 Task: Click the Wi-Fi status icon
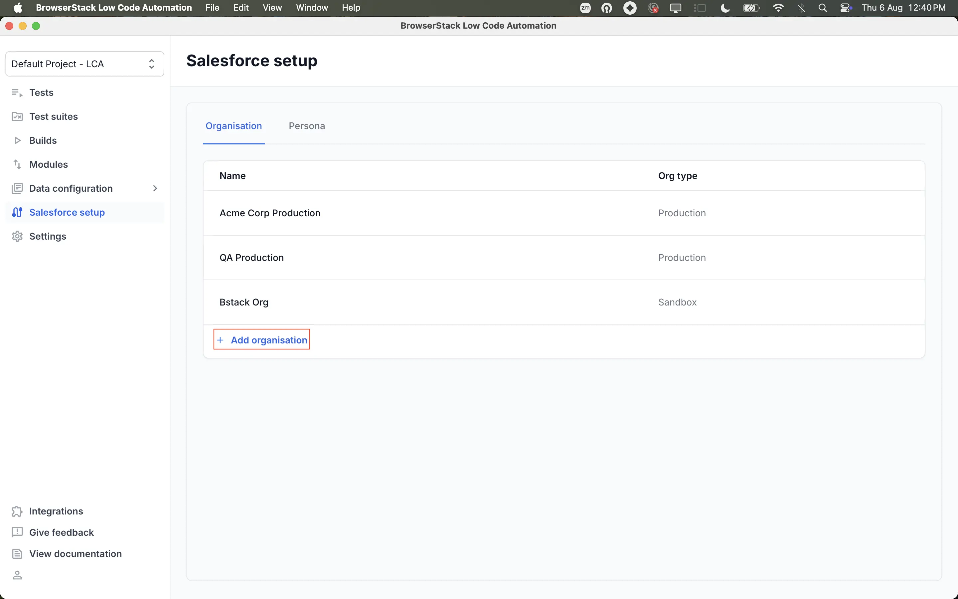tap(778, 8)
